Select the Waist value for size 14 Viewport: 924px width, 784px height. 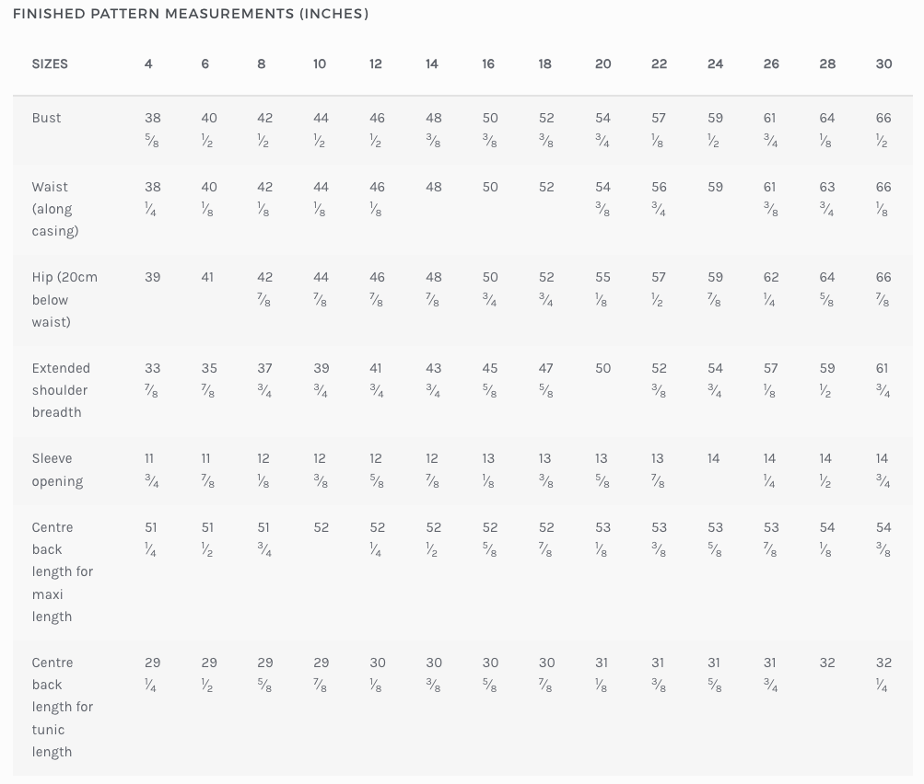pos(433,187)
